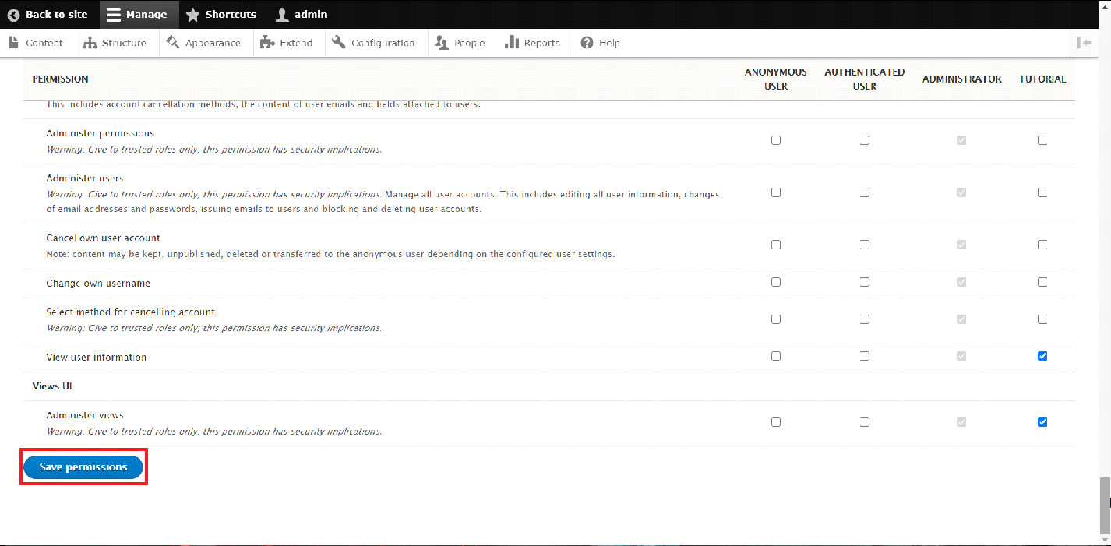Collapse toolbar using orientation toggle icon
Viewport: 1111px width, 546px height.
coord(1084,43)
